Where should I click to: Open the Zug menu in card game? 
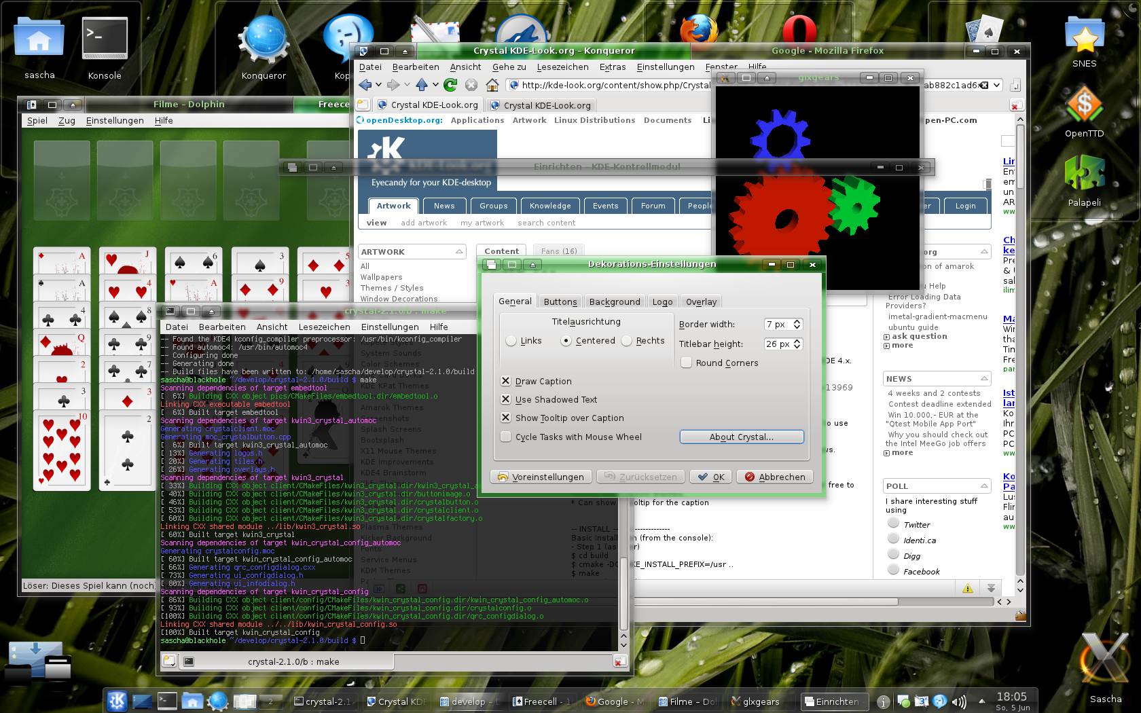coord(67,120)
